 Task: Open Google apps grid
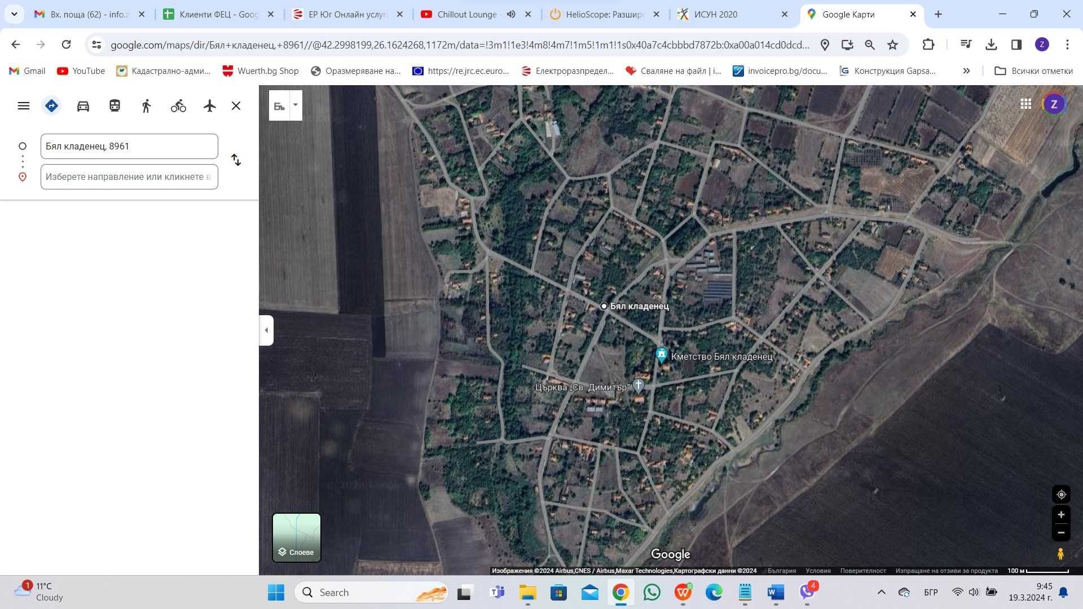(1026, 104)
